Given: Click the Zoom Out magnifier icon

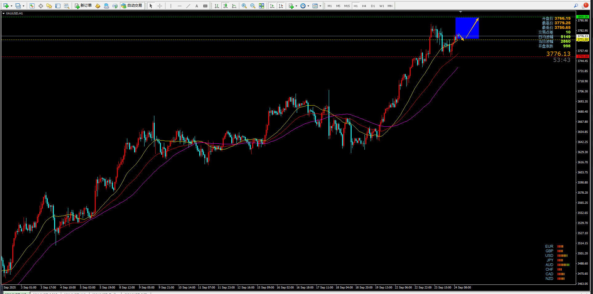Looking at the screenshot, I should 253,6.
